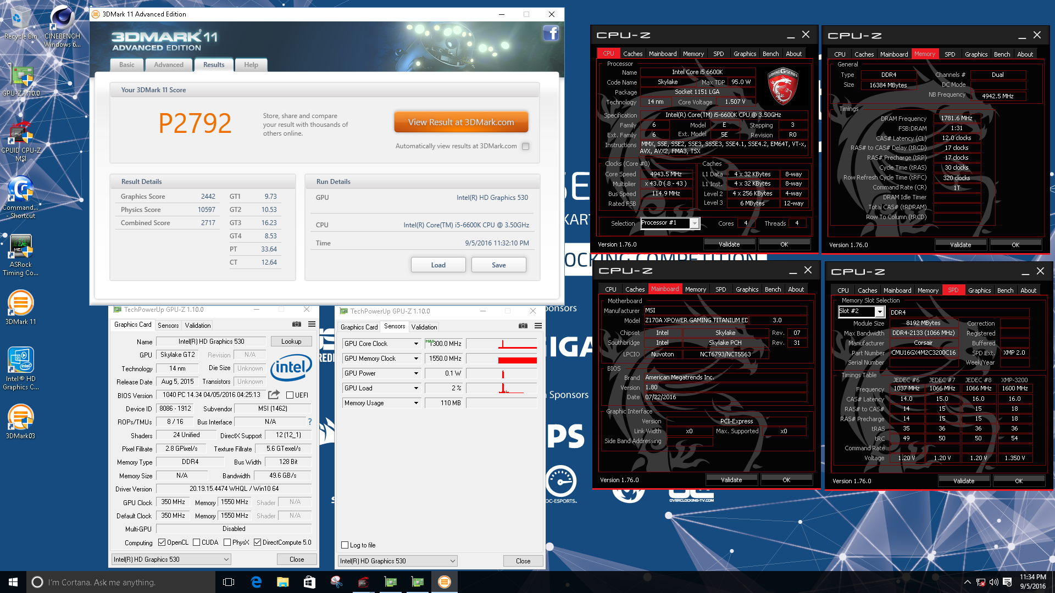Open Help tab in 3DMark 11
This screenshot has width=1055, height=593.
pyautogui.click(x=251, y=65)
